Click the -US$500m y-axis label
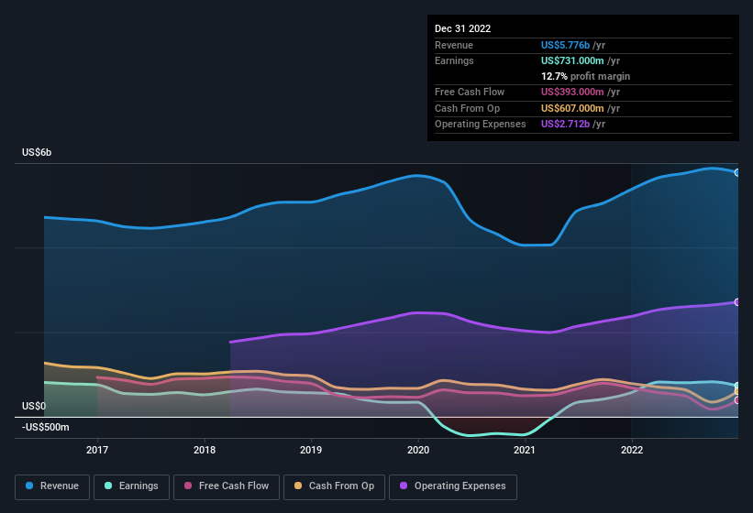This screenshot has height=513, width=753. tap(45, 427)
